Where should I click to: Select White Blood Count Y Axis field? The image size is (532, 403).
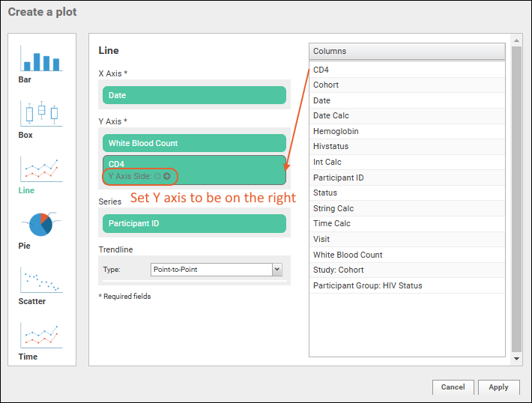click(x=194, y=143)
